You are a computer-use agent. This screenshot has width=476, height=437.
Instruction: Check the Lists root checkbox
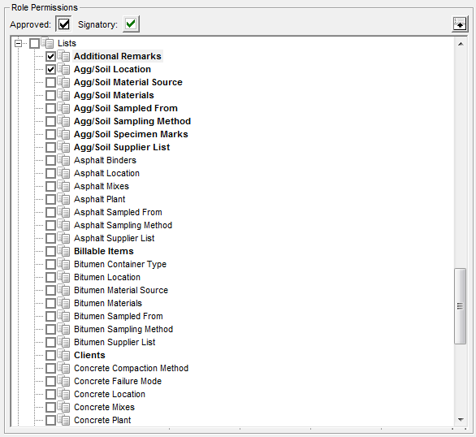coord(34,43)
